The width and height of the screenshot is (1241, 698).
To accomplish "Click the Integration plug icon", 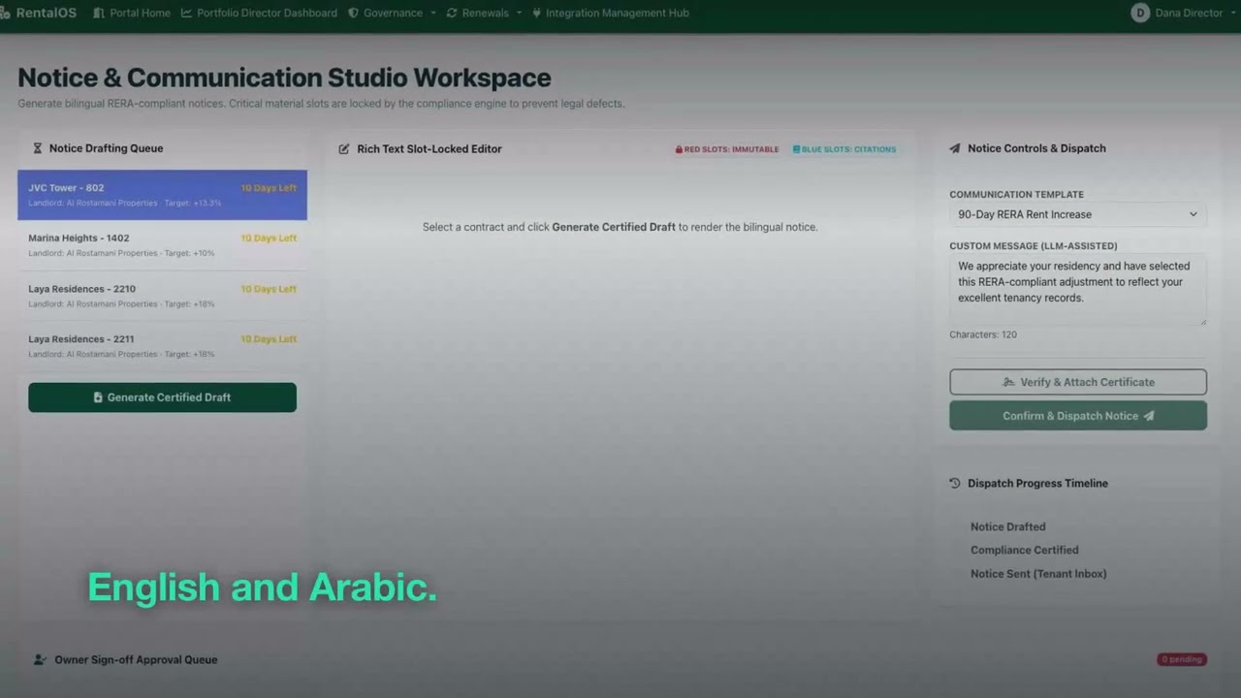I will coord(536,13).
